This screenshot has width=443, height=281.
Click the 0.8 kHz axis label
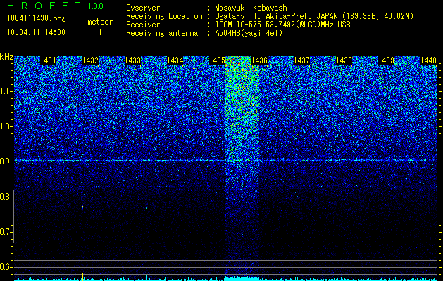[x=5, y=197]
